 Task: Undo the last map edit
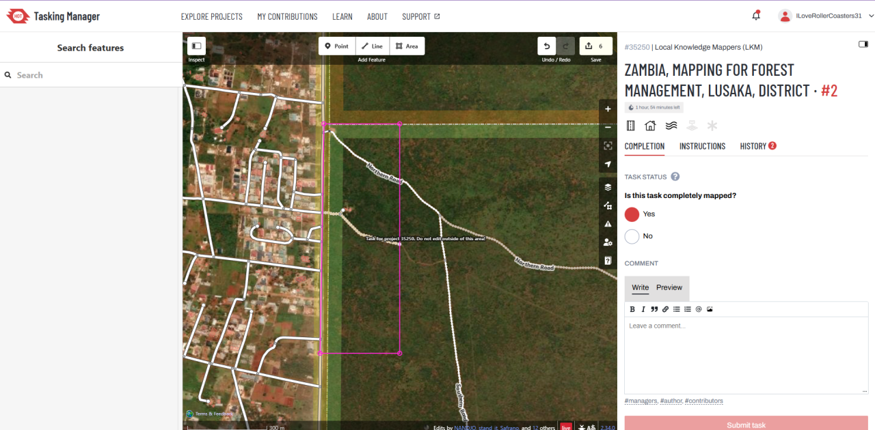547,46
